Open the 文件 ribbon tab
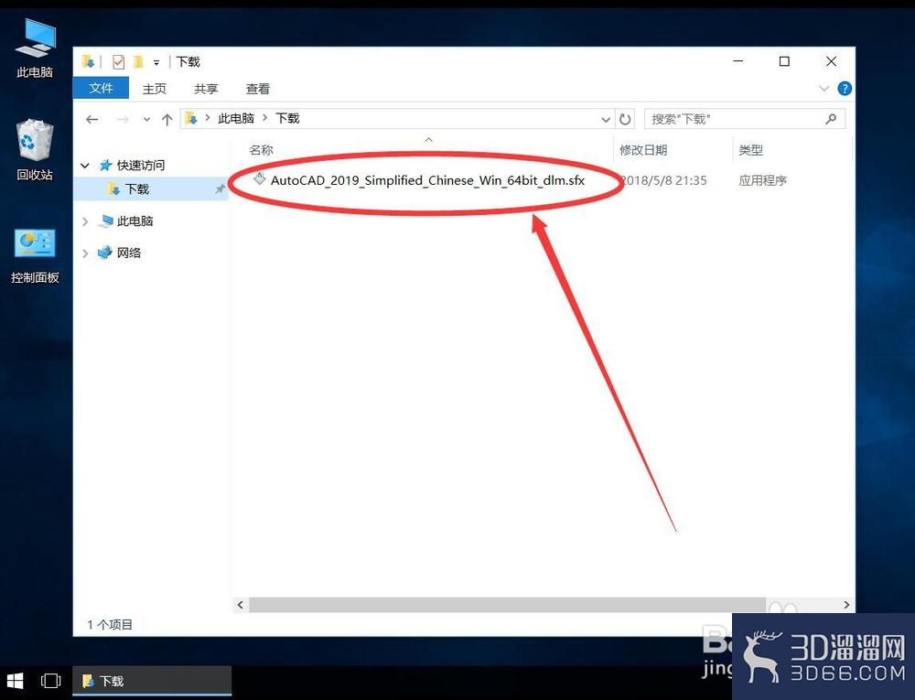This screenshot has height=700, width=915. click(x=101, y=89)
